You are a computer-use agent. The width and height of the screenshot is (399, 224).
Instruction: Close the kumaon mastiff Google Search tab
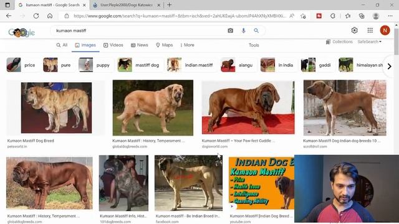(85, 5)
